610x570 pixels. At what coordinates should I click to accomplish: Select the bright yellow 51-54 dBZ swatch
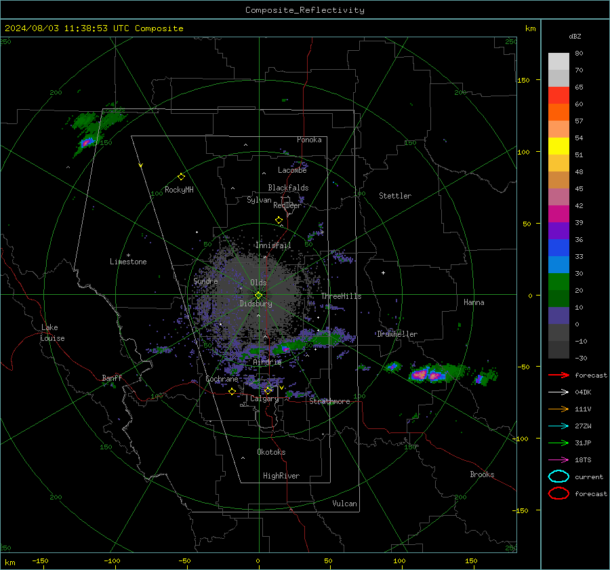point(558,146)
